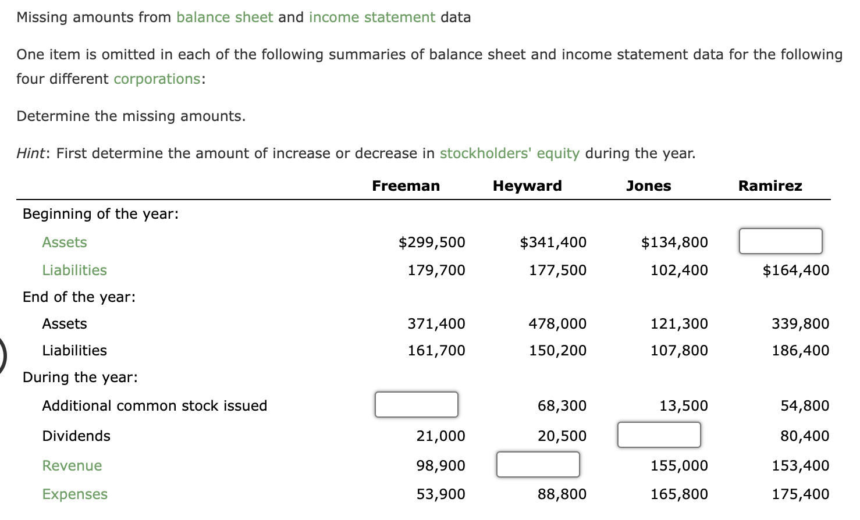This screenshot has height=520, width=860.
Task: Open the "Expenses" glossary link
Action: (74, 493)
